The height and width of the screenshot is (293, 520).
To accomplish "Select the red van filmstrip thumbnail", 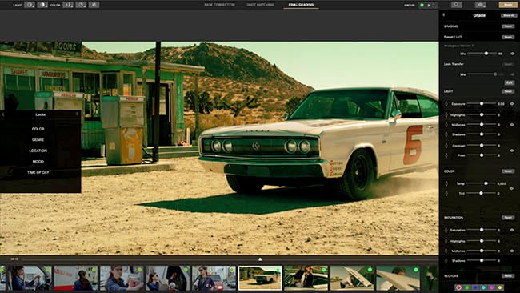I will pos(76,278).
